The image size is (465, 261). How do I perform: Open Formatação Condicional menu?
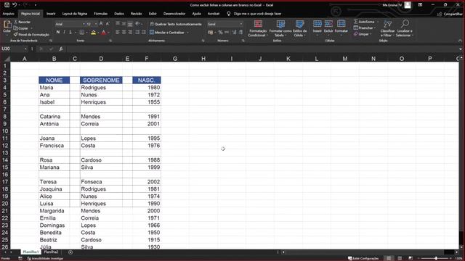coord(258,28)
